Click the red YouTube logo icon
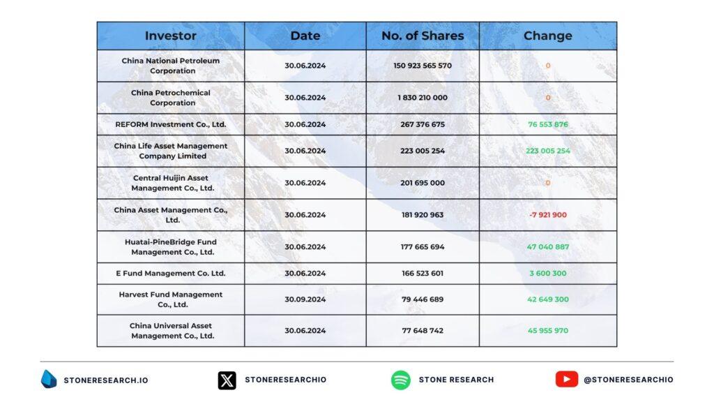This screenshot has height=402, width=714. click(566, 379)
